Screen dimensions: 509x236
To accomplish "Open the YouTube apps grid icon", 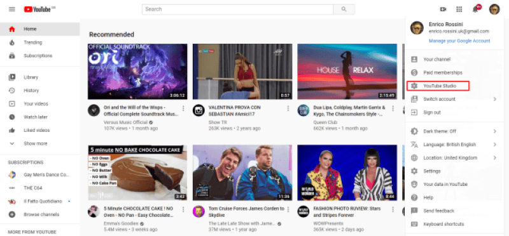I will point(459,10).
